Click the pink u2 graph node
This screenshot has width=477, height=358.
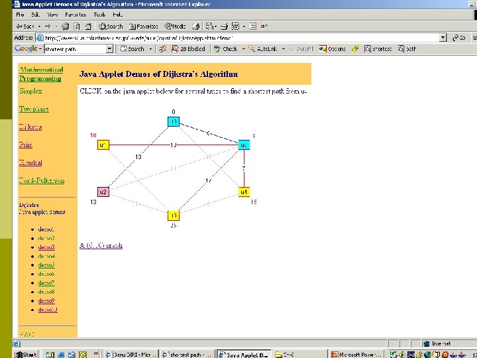103,192
